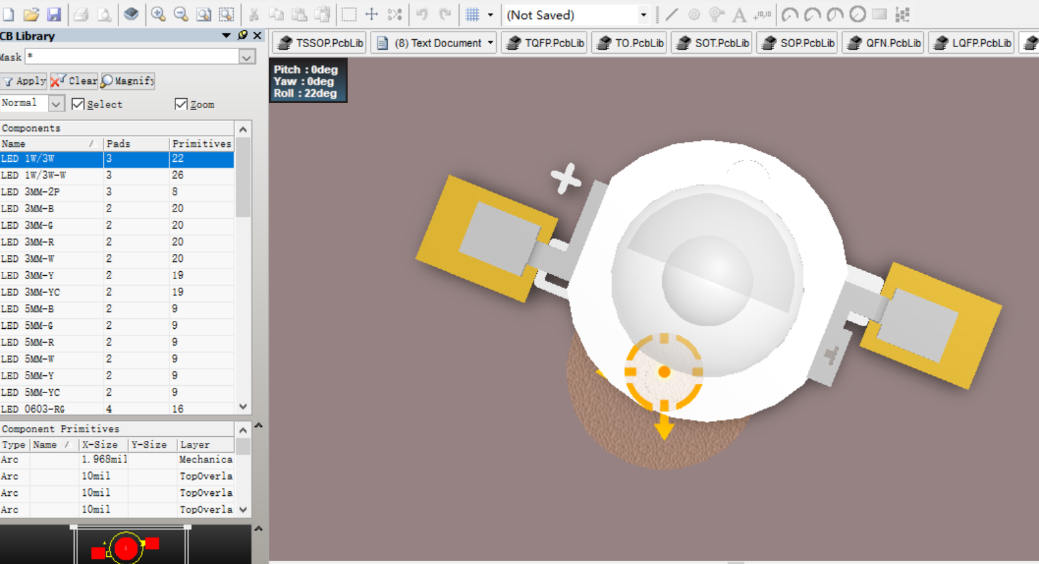Switch to the SOP.PcbLib tab
Screen dimensions: 1039x564
(x=798, y=43)
